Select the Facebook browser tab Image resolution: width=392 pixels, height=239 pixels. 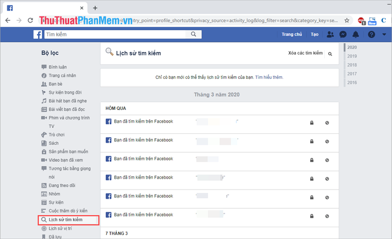point(45,8)
